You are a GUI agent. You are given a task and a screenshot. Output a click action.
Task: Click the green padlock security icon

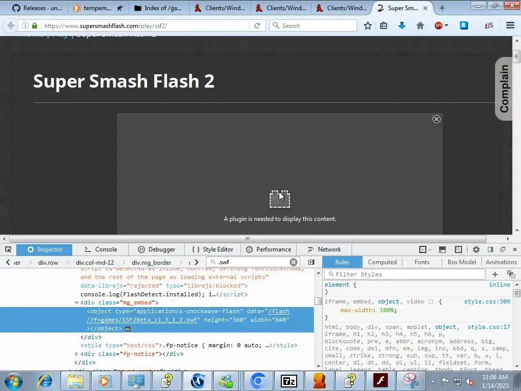point(35,25)
